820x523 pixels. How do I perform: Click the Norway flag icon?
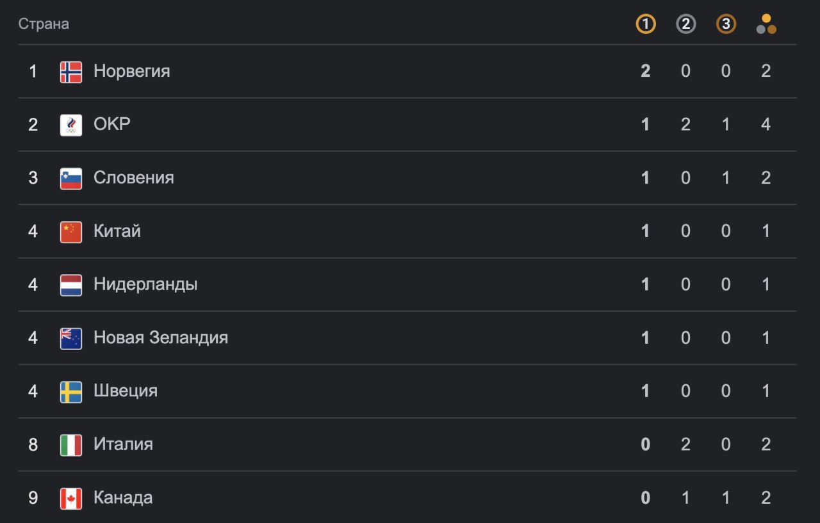click(71, 72)
